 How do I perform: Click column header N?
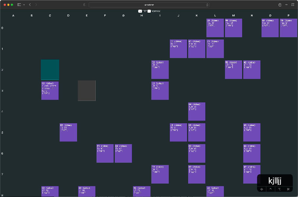click(252, 16)
